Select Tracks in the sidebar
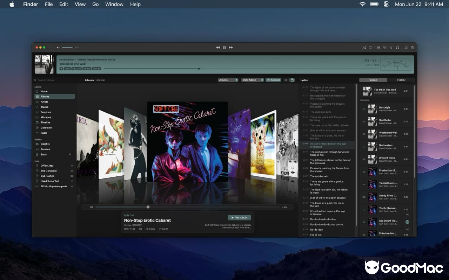Image resolution: width=449 pixels, height=280 pixels. coord(54,107)
